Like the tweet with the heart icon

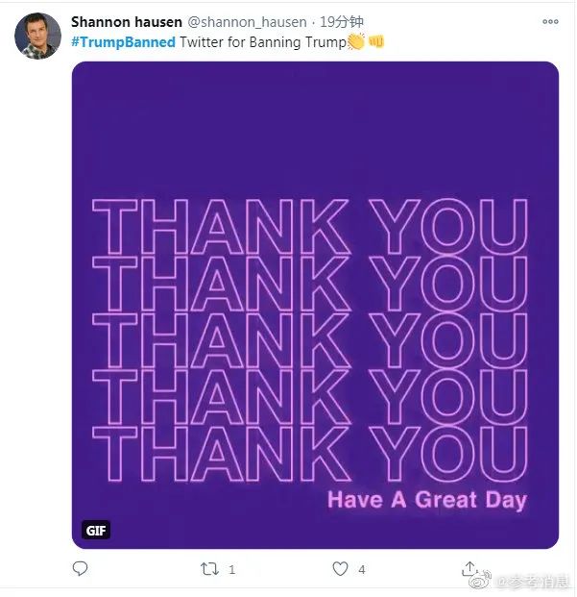pos(340,569)
